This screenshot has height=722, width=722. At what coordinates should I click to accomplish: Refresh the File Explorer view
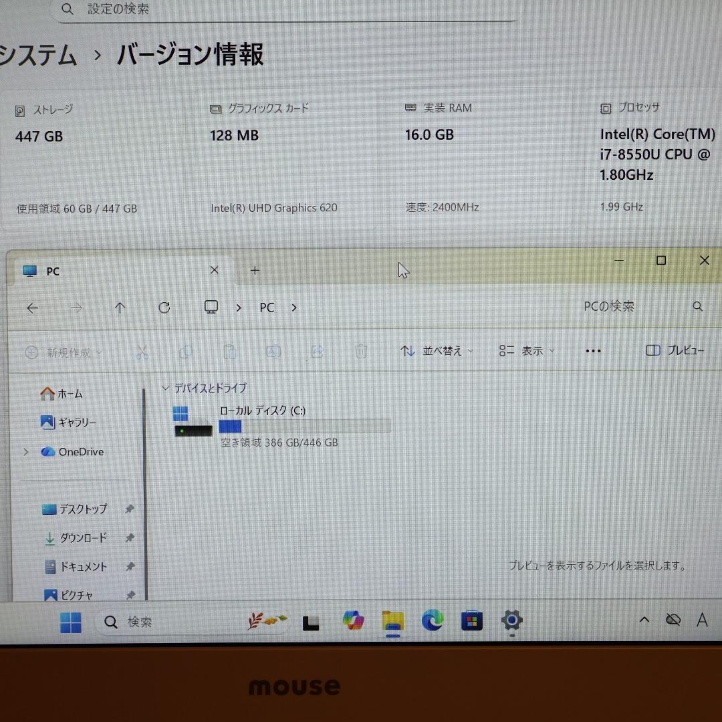coord(163,308)
